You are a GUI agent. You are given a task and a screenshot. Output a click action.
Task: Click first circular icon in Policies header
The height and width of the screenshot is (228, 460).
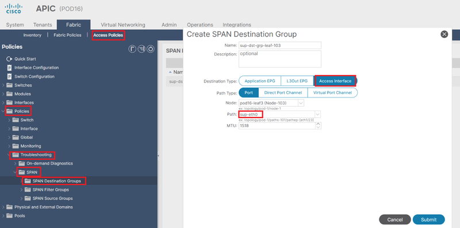point(132,49)
